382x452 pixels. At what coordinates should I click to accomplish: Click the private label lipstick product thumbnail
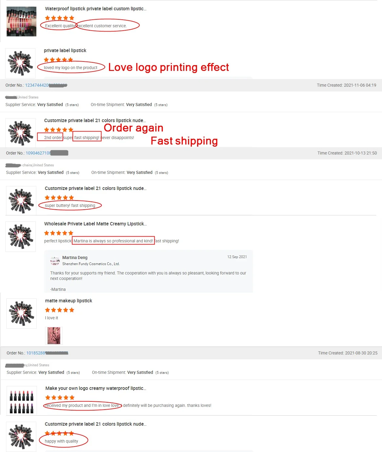pyautogui.click(x=20, y=63)
